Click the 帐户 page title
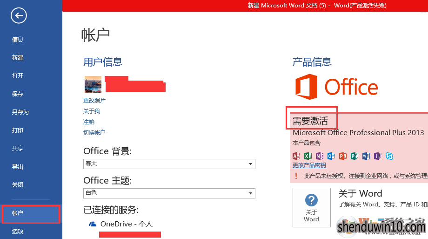428x239 pixels. point(95,35)
